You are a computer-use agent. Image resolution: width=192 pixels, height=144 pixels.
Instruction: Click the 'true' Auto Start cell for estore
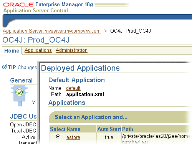click(109, 137)
